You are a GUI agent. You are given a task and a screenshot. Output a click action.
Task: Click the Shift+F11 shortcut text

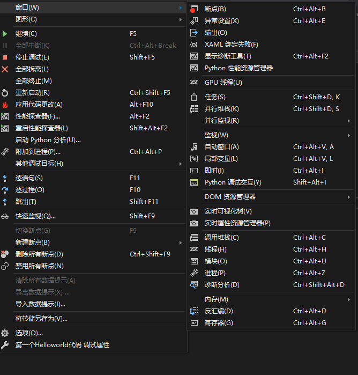click(144, 202)
